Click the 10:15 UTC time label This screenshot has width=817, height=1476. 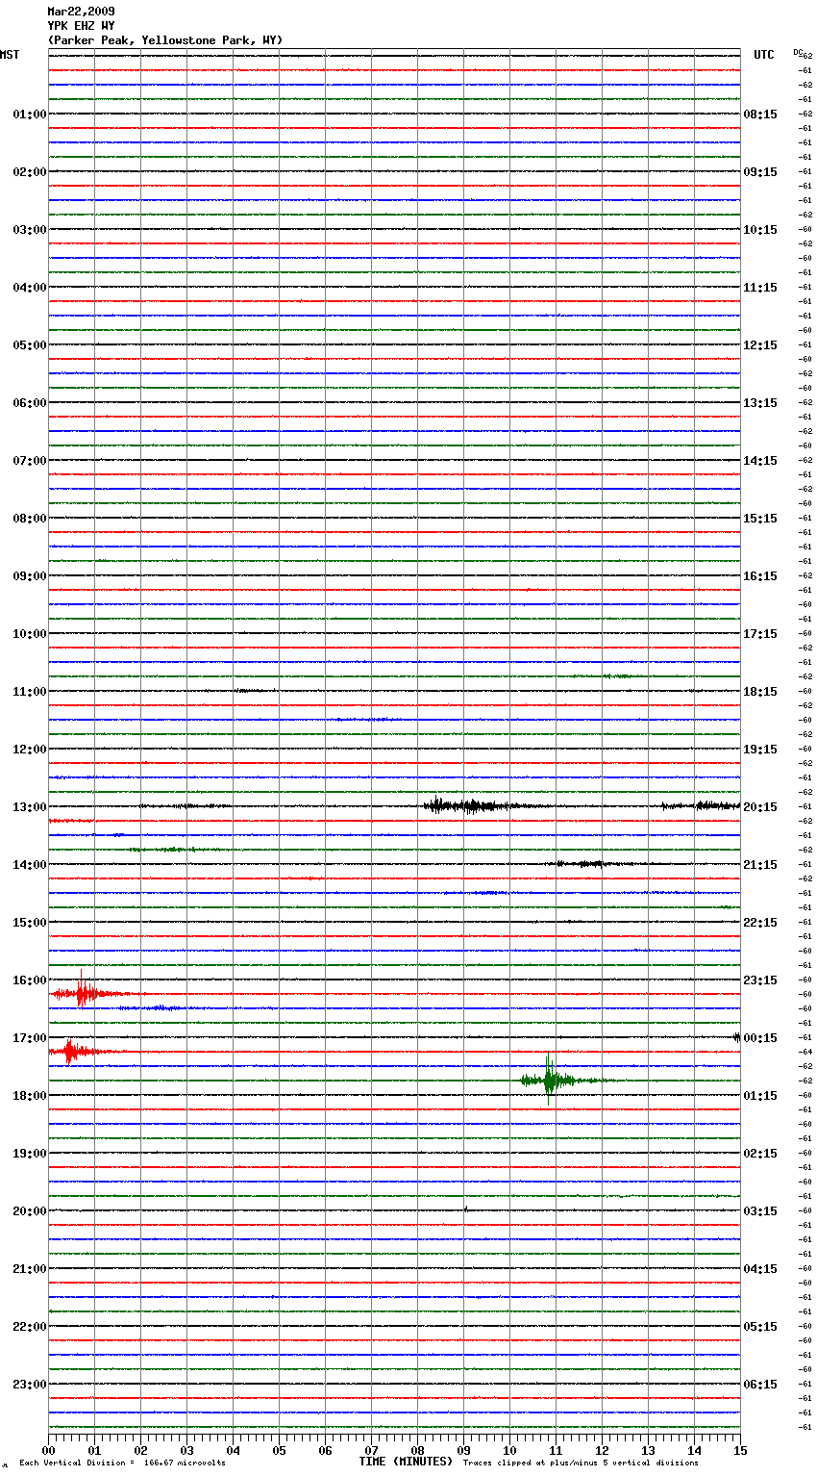[760, 230]
